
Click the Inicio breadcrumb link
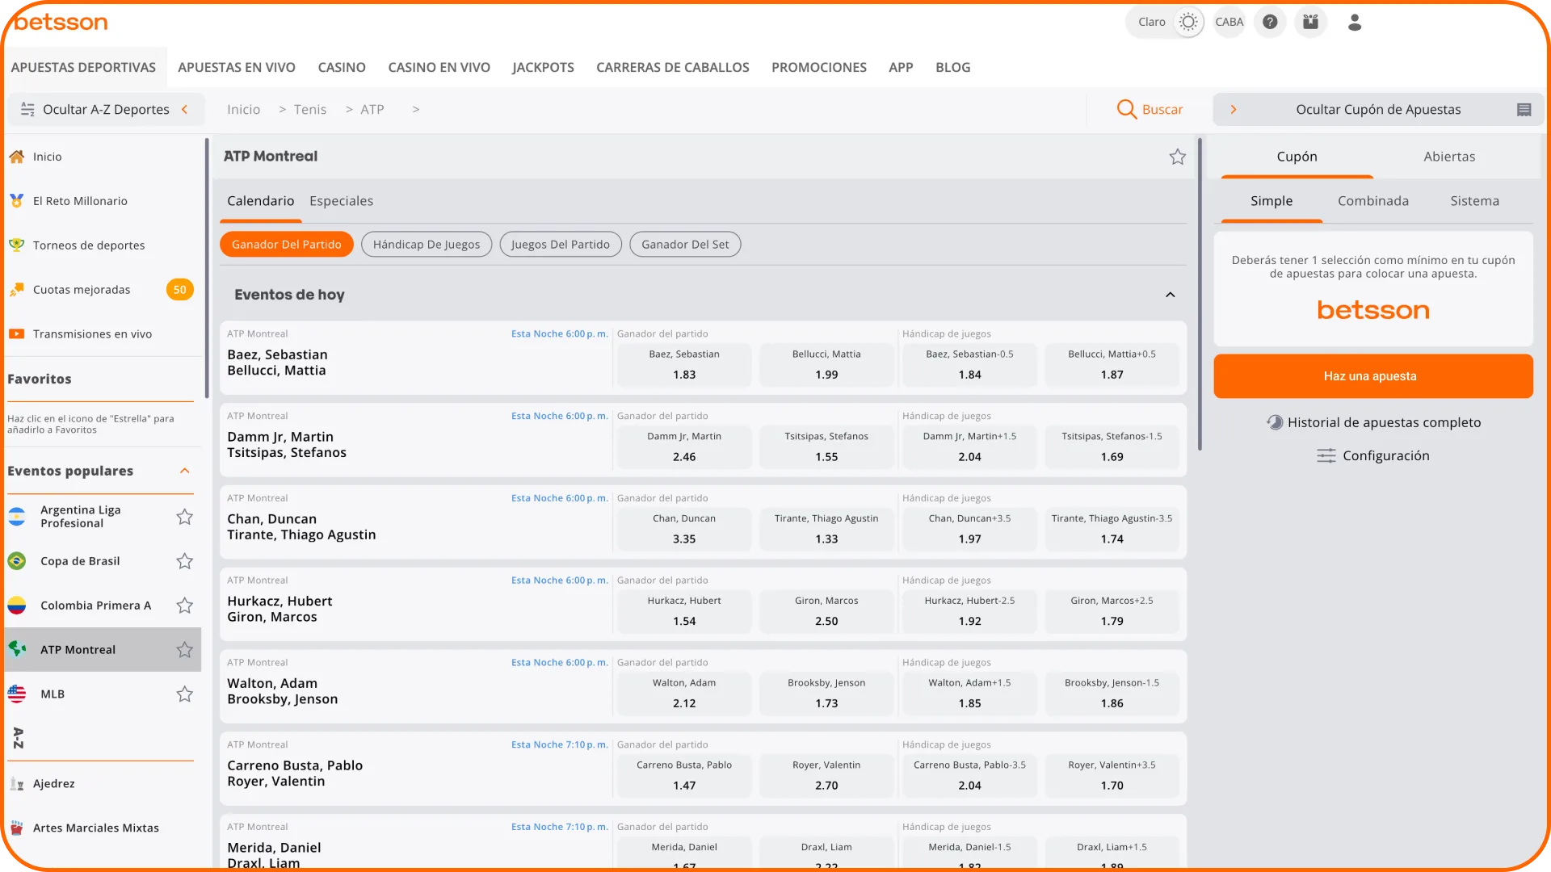(243, 109)
